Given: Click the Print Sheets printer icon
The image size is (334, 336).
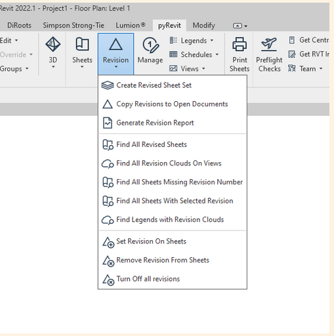Looking at the screenshot, I should [240, 44].
